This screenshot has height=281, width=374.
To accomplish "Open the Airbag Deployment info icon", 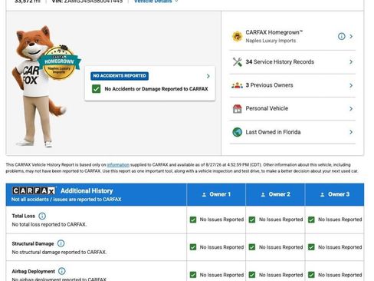I will pyautogui.click(x=62, y=271).
